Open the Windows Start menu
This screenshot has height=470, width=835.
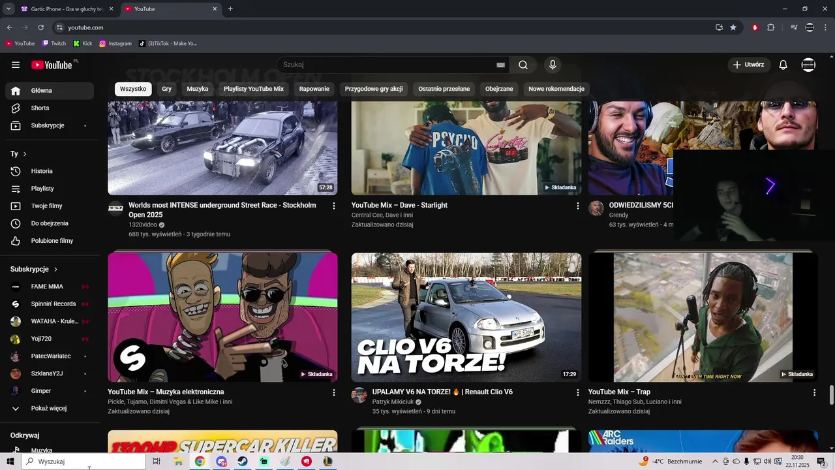click(10, 462)
